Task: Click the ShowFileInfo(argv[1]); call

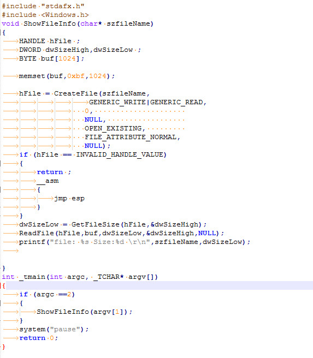Action: coord(85,312)
